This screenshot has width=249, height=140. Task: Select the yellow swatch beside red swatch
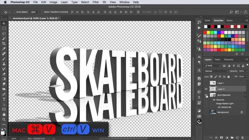pyautogui.click(x=209, y=33)
